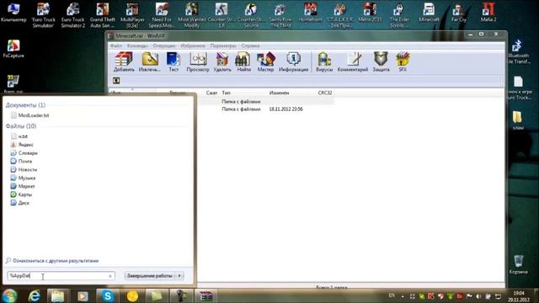Viewport: 539px width, 303px height.
Task: Clear the search box with the x
Action: tap(110, 276)
